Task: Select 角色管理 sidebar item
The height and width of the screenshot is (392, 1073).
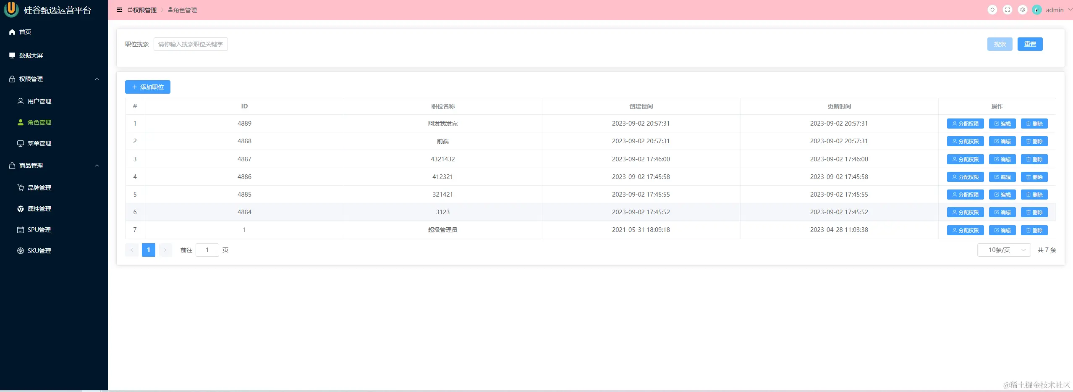Action: click(54, 122)
